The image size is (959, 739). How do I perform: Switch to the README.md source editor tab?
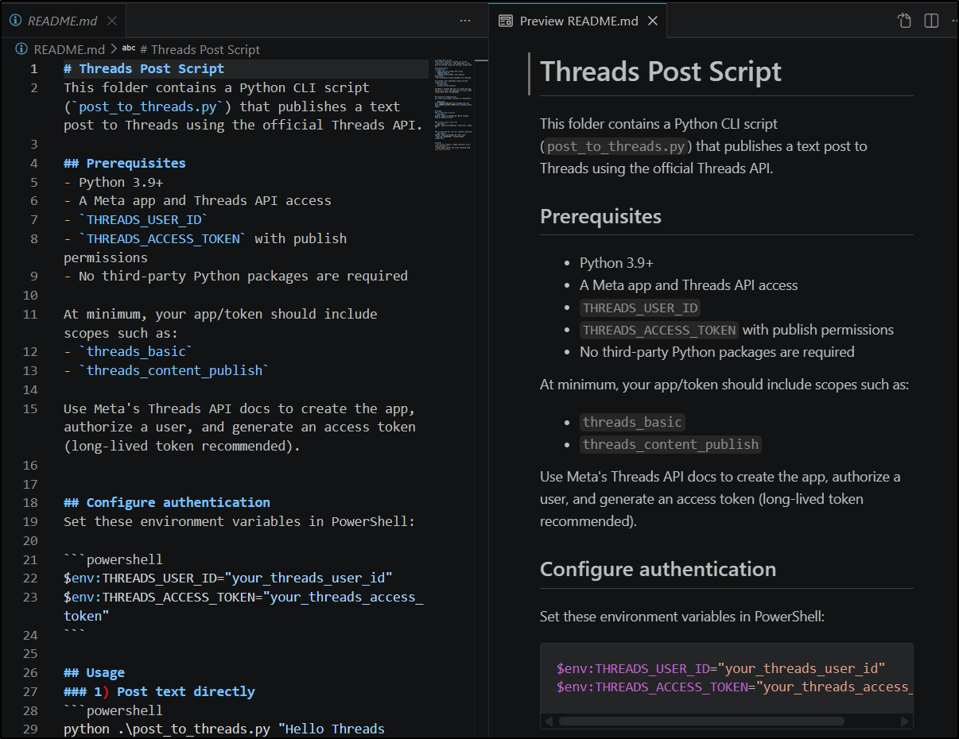61,21
